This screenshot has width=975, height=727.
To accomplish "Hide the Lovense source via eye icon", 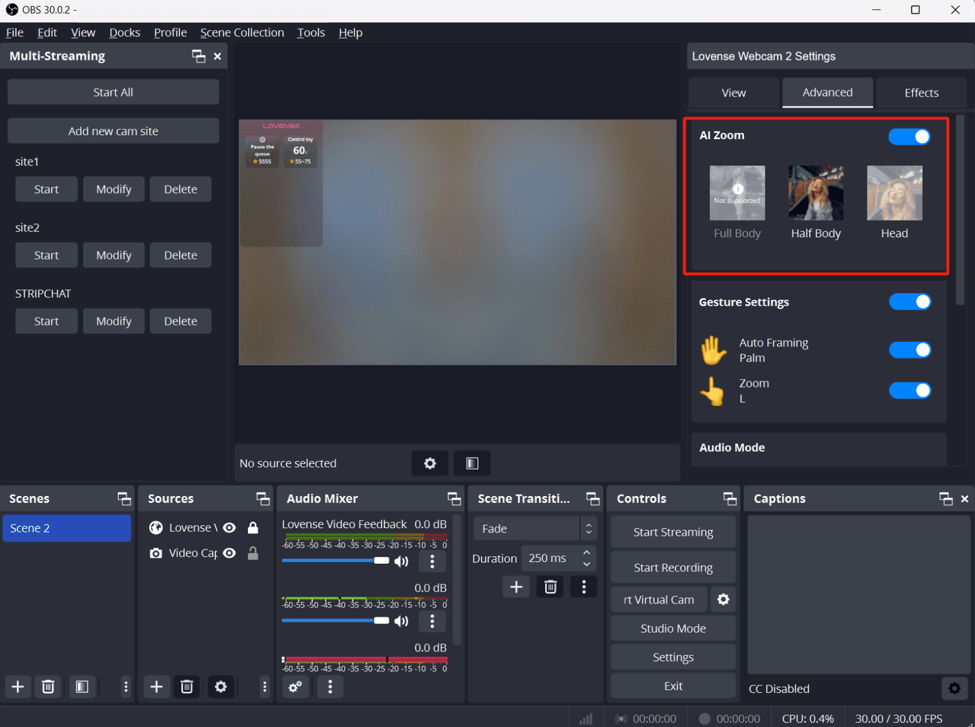I will pyautogui.click(x=230, y=527).
